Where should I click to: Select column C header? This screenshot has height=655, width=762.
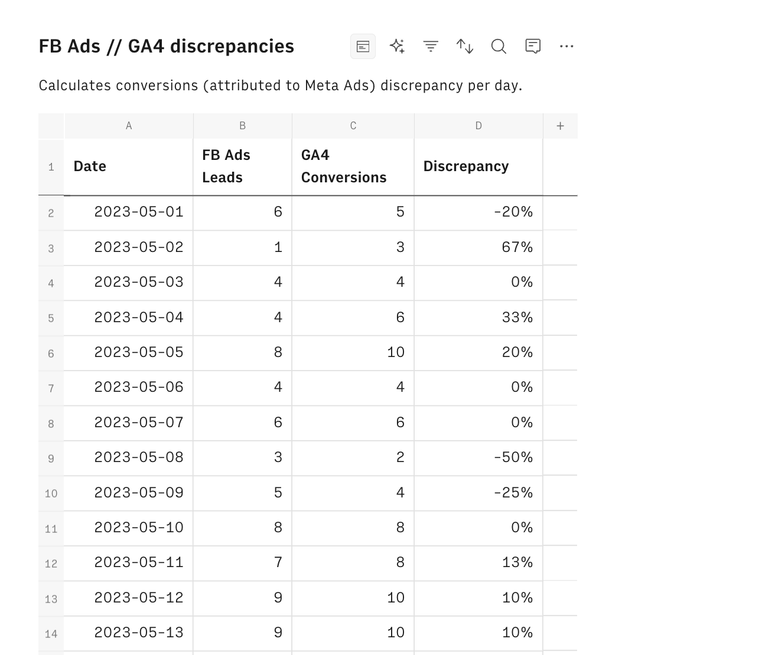click(x=353, y=126)
